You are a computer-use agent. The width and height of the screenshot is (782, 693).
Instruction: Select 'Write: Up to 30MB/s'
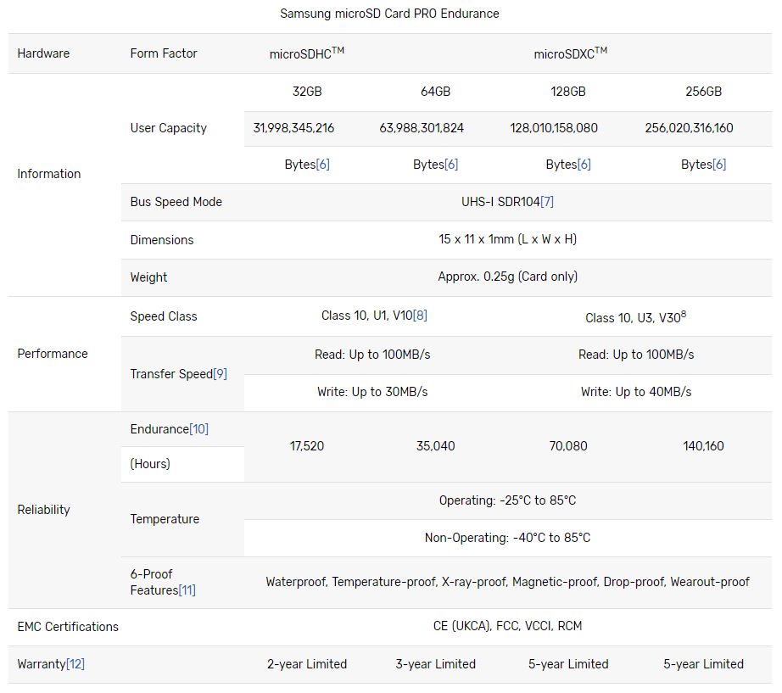[372, 392]
